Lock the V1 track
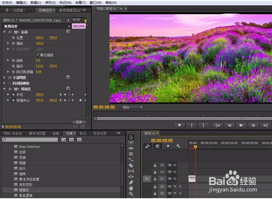This screenshot has height=199, width=272. tap(155, 179)
